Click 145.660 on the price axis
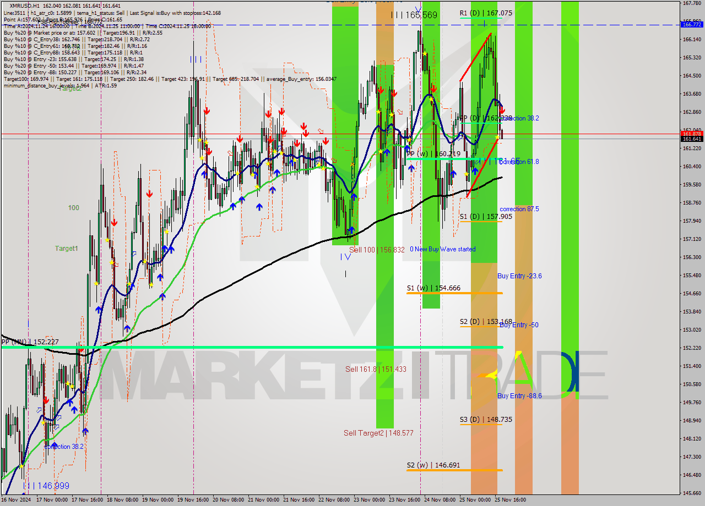This screenshot has height=506, width=705. point(692,493)
